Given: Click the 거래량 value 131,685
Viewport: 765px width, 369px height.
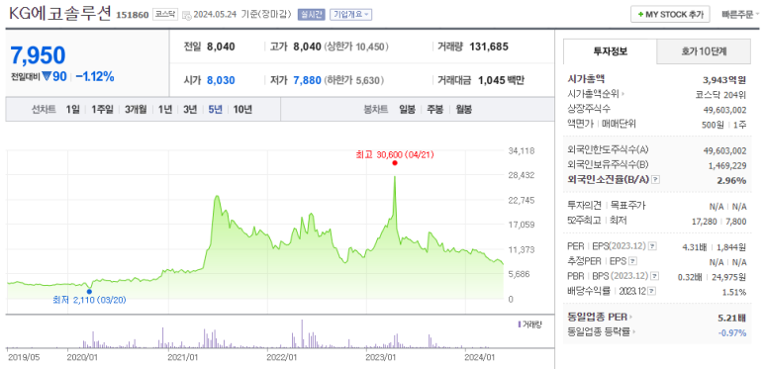Looking at the screenshot, I should pyautogui.click(x=489, y=46).
